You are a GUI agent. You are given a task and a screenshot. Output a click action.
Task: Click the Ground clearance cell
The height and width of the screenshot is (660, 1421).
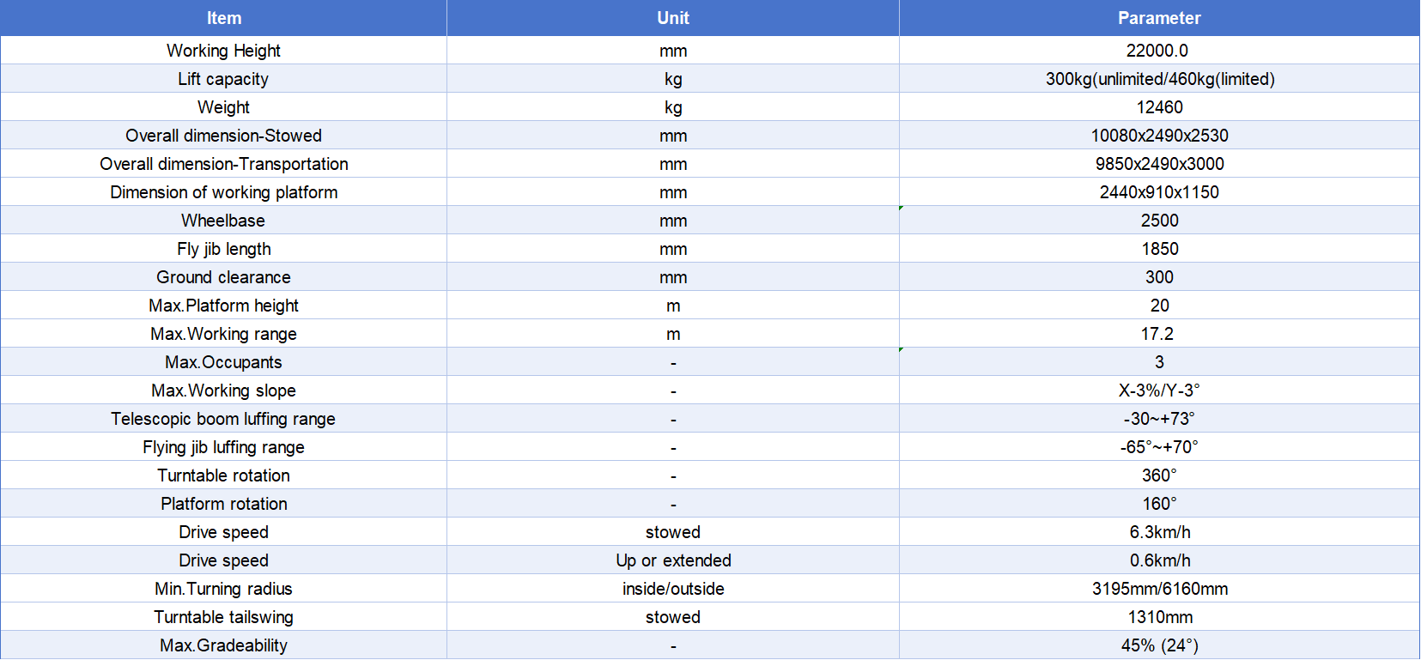coord(223,277)
